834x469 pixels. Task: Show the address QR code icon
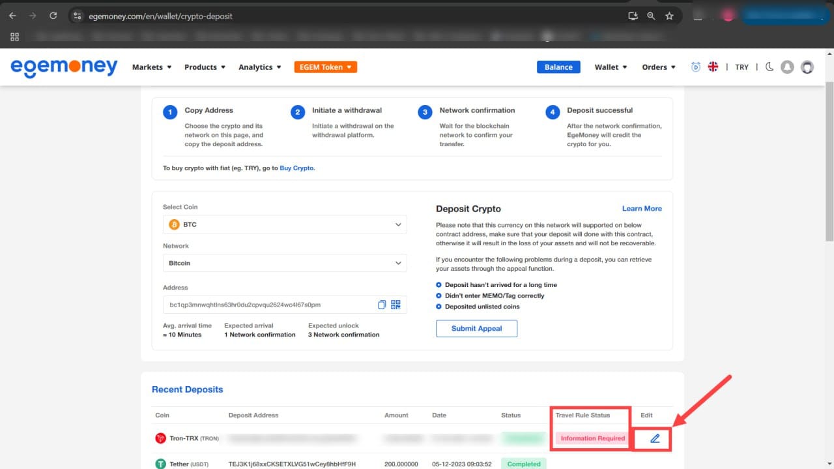click(x=395, y=305)
